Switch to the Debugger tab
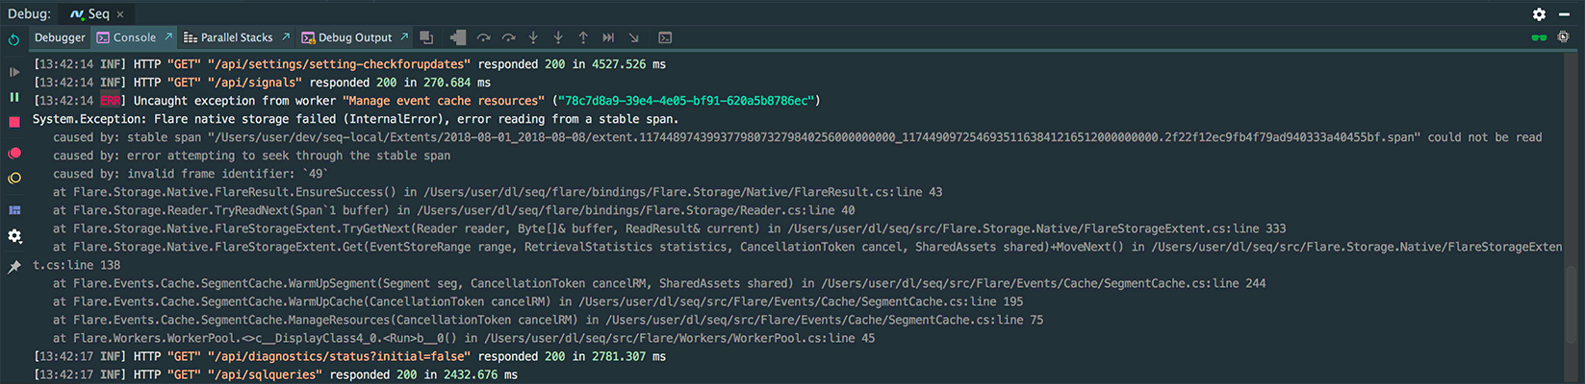This screenshot has width=1585, height=384. coord(60,37)
